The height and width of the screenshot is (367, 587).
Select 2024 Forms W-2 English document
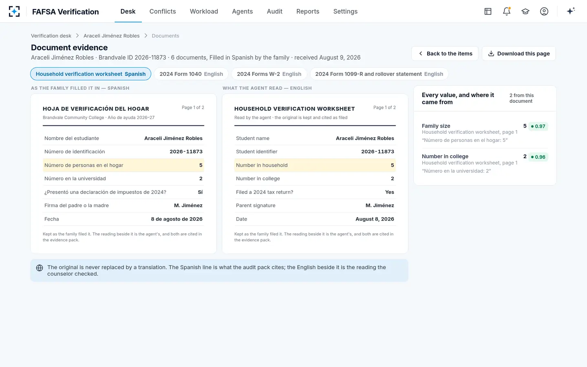point(269,74)
